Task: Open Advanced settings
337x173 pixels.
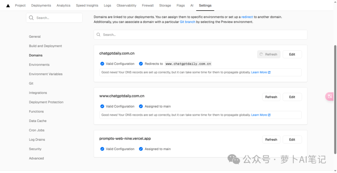Action: point(36,158)
